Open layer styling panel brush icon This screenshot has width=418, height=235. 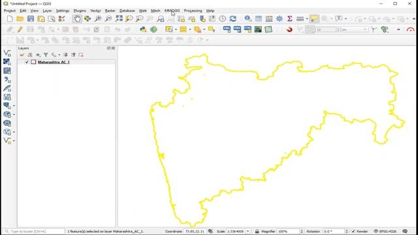pyautogui.click(x=22, y=55)
